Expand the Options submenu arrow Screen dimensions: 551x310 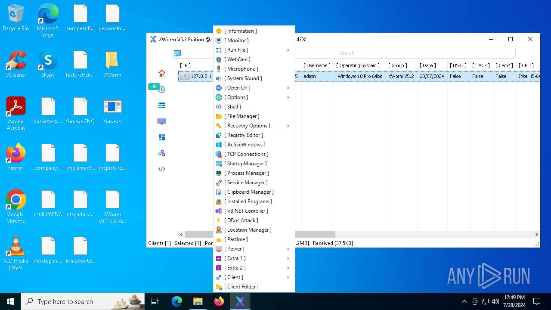[x=288, y=97]
